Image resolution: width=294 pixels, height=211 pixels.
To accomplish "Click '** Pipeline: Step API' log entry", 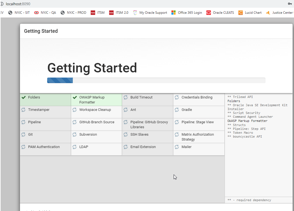I will 246,129.
